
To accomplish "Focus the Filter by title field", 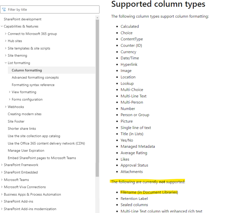I will click(50, 9).
